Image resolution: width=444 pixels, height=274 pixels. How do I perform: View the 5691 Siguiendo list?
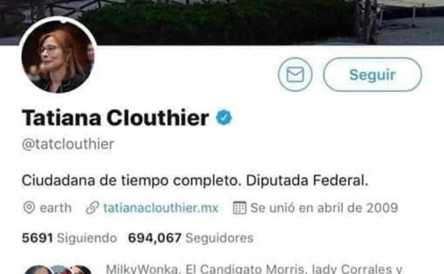pyautogui.click(x=69, y=238)
